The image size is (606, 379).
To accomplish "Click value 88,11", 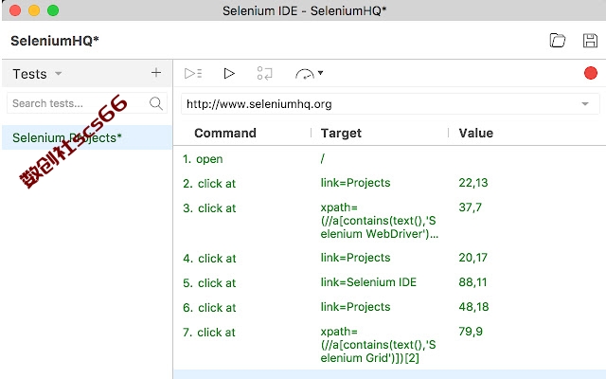I will (x=472, y=282).
